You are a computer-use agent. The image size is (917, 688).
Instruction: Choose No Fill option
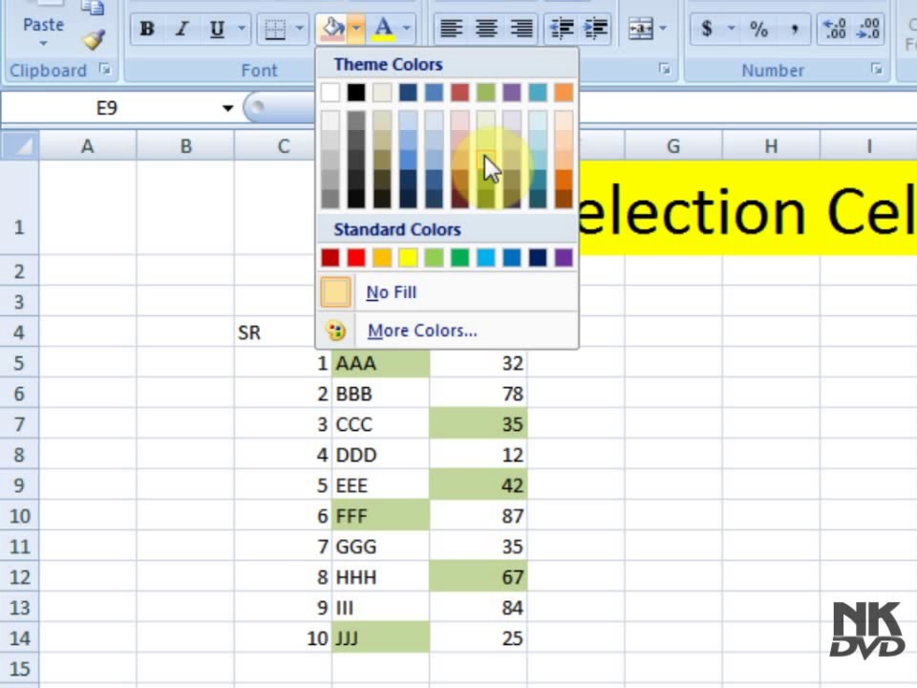click(447, 292)
